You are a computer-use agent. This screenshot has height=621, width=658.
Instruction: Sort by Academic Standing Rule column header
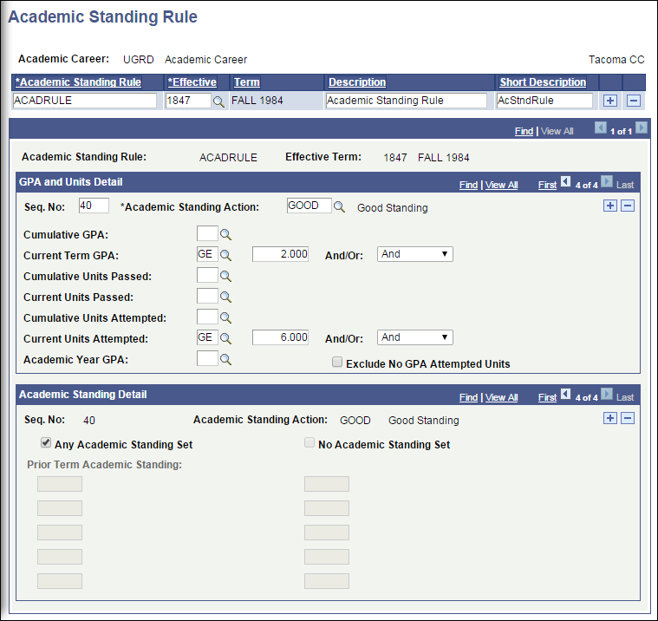(x=78, y=82)
